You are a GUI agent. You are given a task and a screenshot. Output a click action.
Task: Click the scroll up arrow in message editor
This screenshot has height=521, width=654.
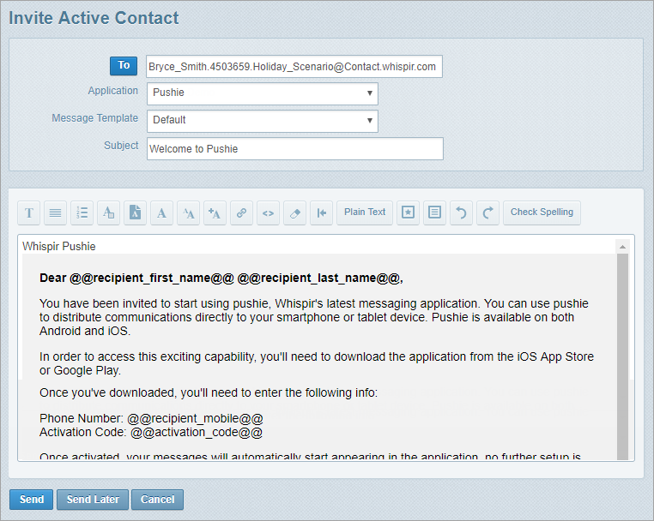622,247
